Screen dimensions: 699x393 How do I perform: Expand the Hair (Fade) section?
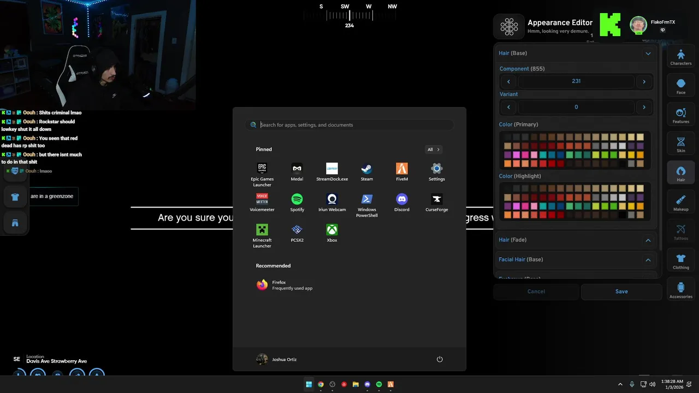(x=648, y=240)
